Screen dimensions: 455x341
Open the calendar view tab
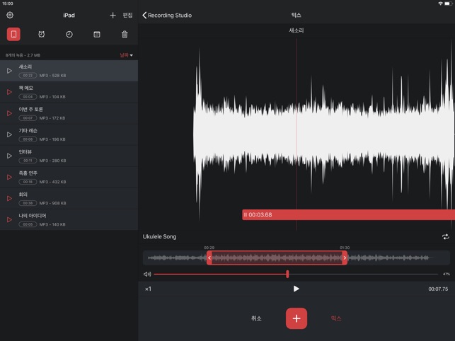(x=97, y=34)
